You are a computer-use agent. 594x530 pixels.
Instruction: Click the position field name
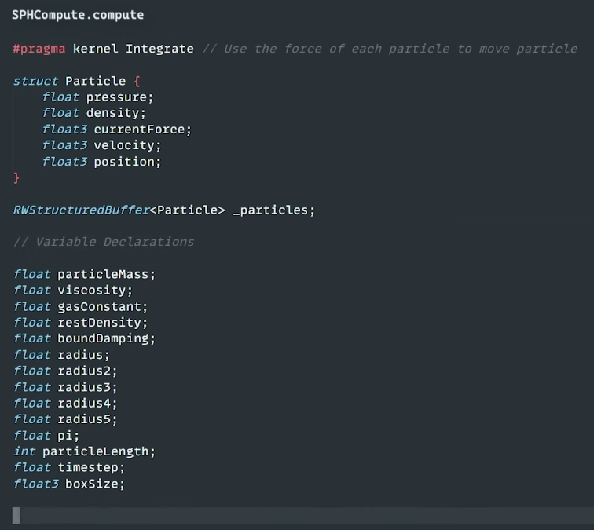(x=126, y=162)
